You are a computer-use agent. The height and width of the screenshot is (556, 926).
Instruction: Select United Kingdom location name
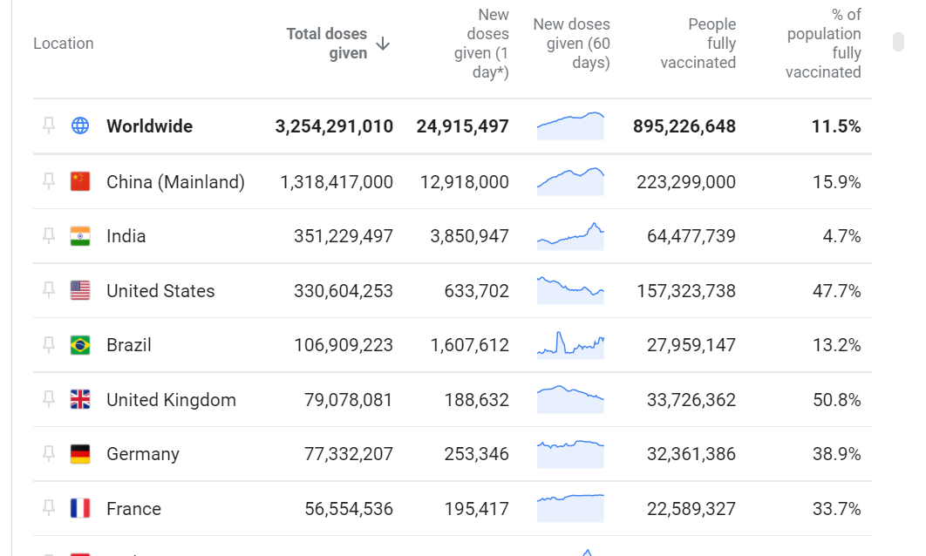pyautogui.click(x=171, y=400)
